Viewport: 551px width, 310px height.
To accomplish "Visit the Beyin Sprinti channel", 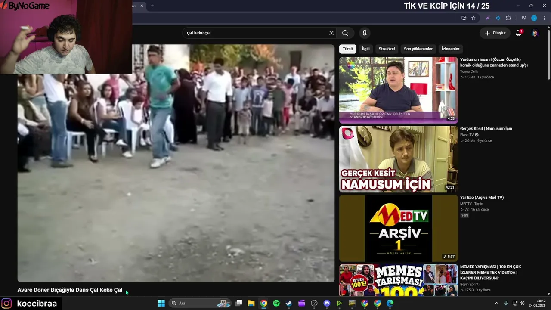I will pos(470,284).
